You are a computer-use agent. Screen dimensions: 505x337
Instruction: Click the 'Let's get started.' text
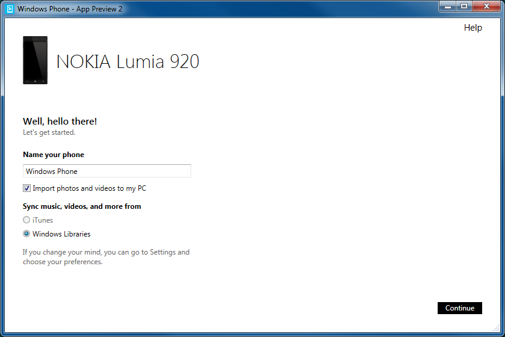49,132
